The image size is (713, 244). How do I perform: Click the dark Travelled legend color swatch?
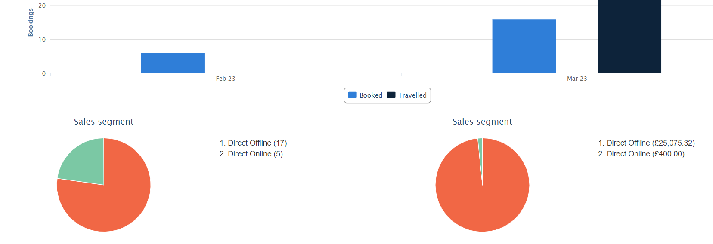(x=391, y=95)
